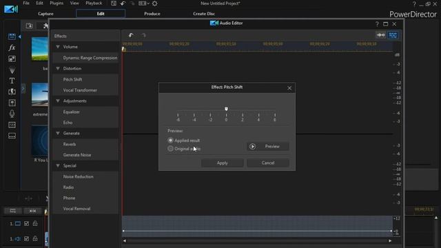
Task: Click the fit waveform view icon
Action: point(381,35)
